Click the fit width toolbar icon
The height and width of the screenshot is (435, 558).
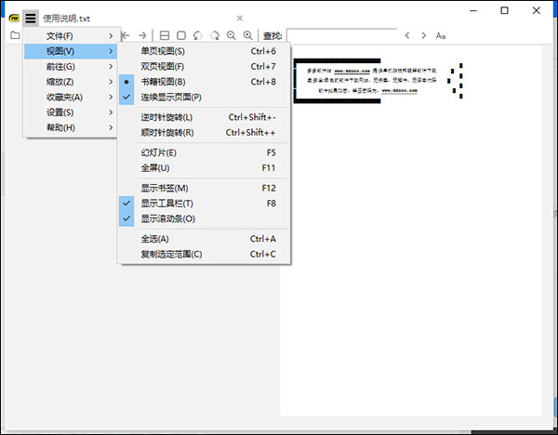click(165, 35)
